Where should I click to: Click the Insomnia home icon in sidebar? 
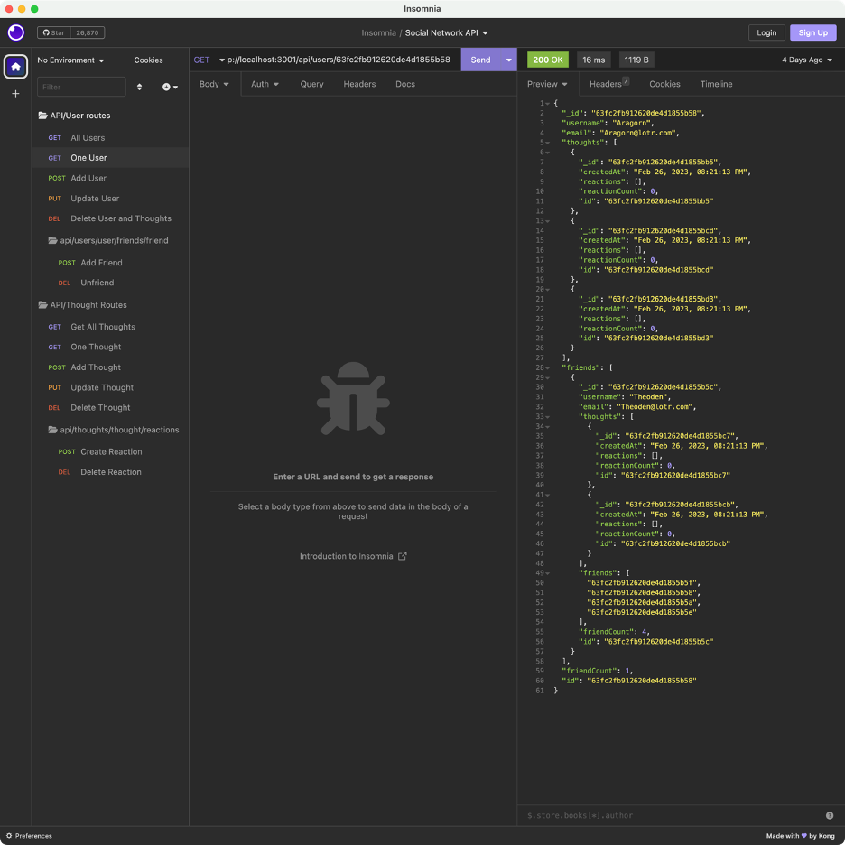(15, 67)
